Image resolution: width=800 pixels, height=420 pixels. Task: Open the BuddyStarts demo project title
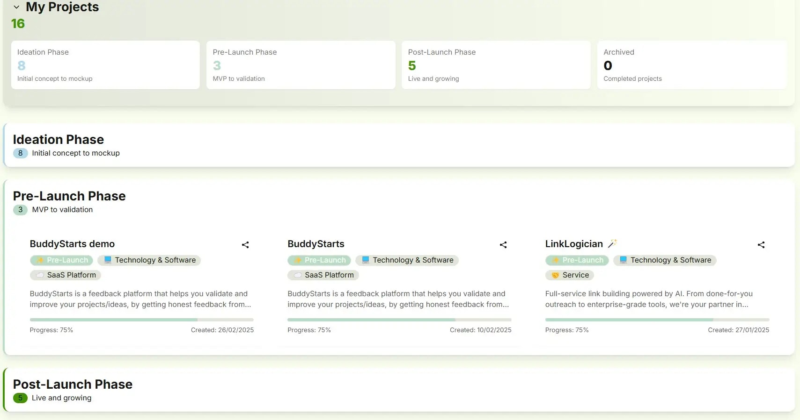point(72,244)
